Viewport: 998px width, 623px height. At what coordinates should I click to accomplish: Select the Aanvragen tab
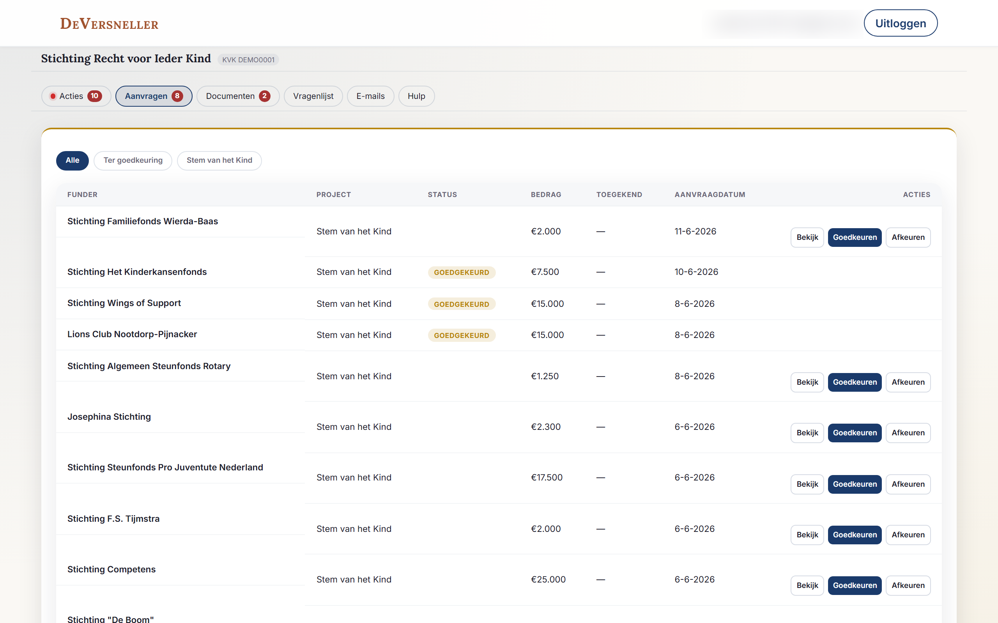pos(154,96)
